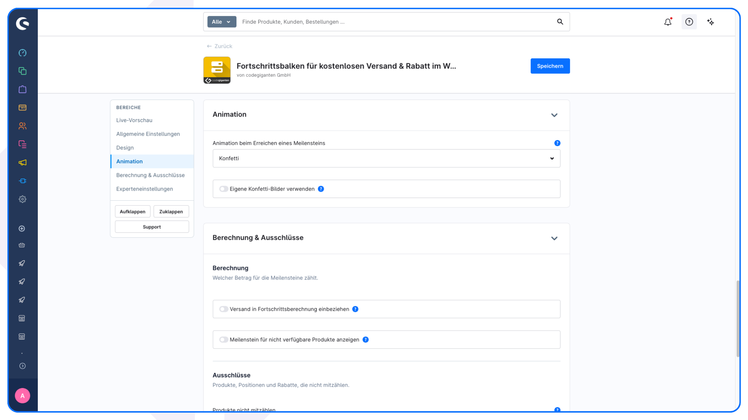
Task: Go back via Zurück link
Action: tap(219, 46)
